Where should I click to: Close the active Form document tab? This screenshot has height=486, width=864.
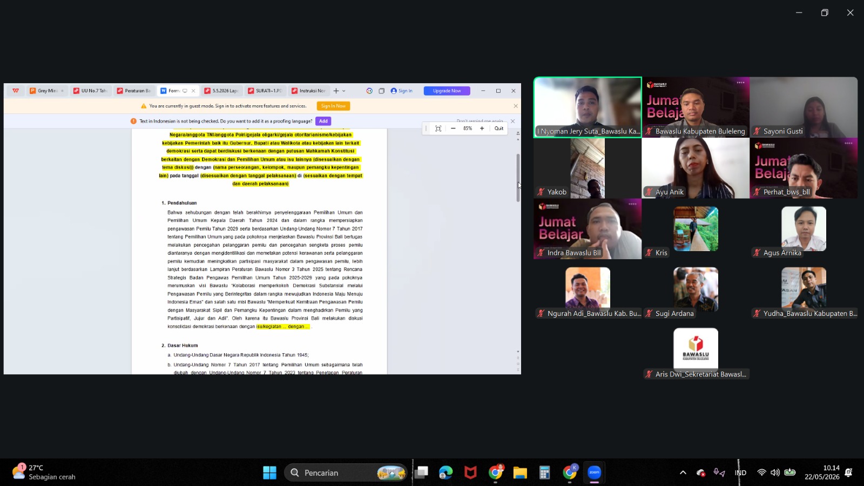pyautogui.click(x=193, y=91)
